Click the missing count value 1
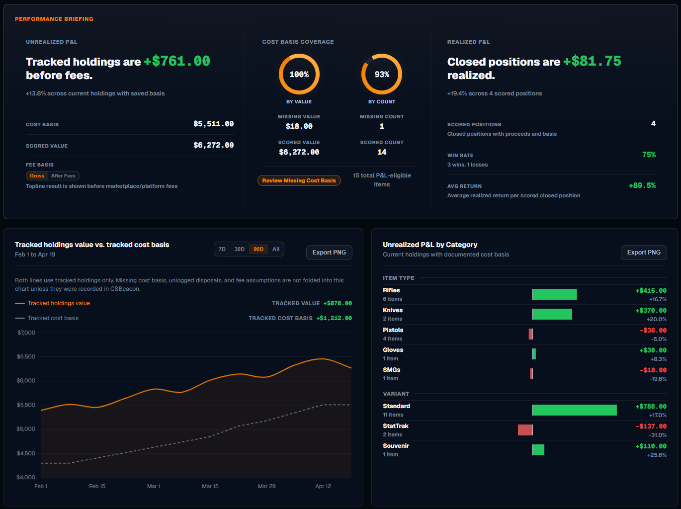Viewport: 681px width, 509px height. (x=382, y=126)
